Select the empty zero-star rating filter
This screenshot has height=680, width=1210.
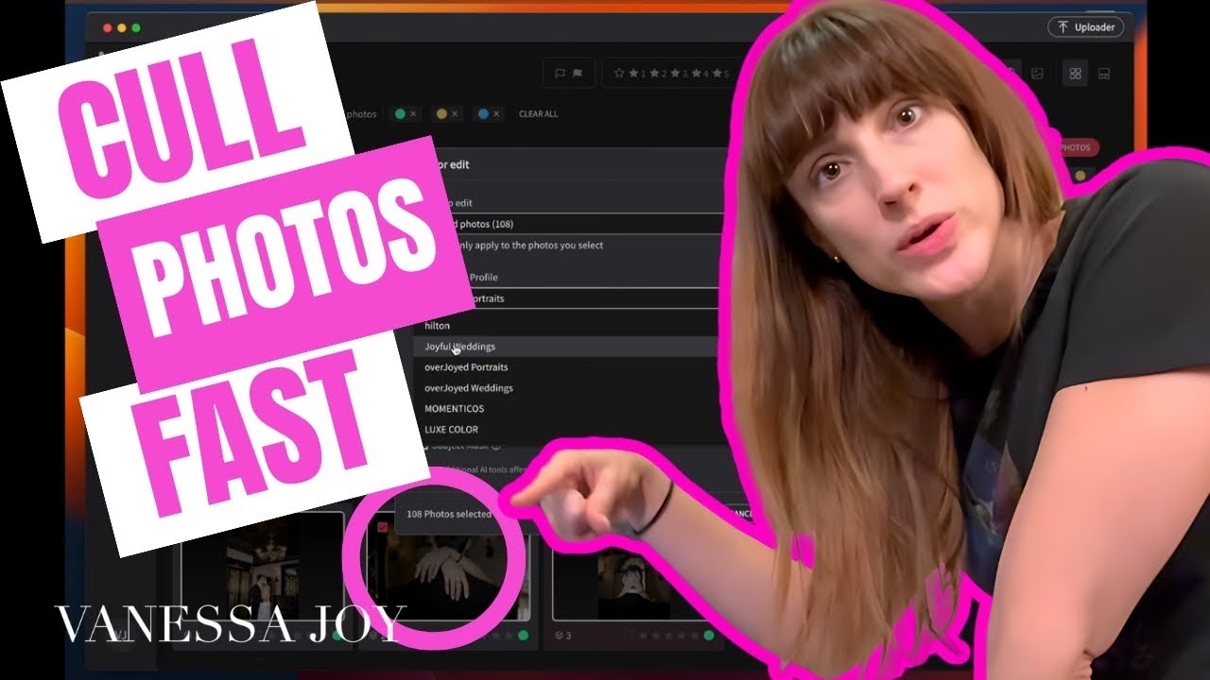pyautogui.click(x=619, y=74)
